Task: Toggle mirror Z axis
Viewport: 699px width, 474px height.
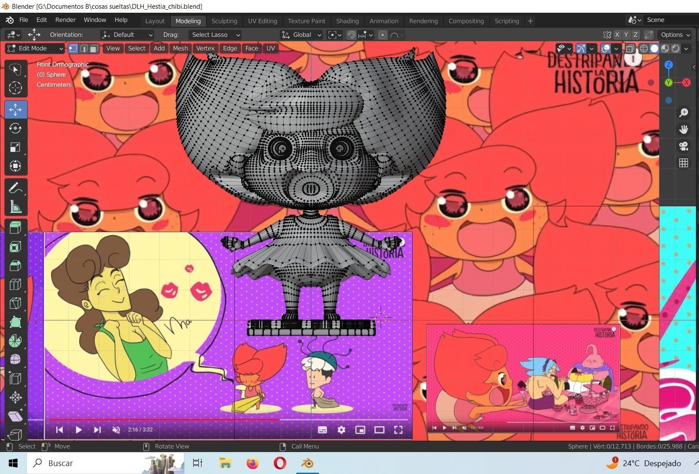Action: (635, 35)
